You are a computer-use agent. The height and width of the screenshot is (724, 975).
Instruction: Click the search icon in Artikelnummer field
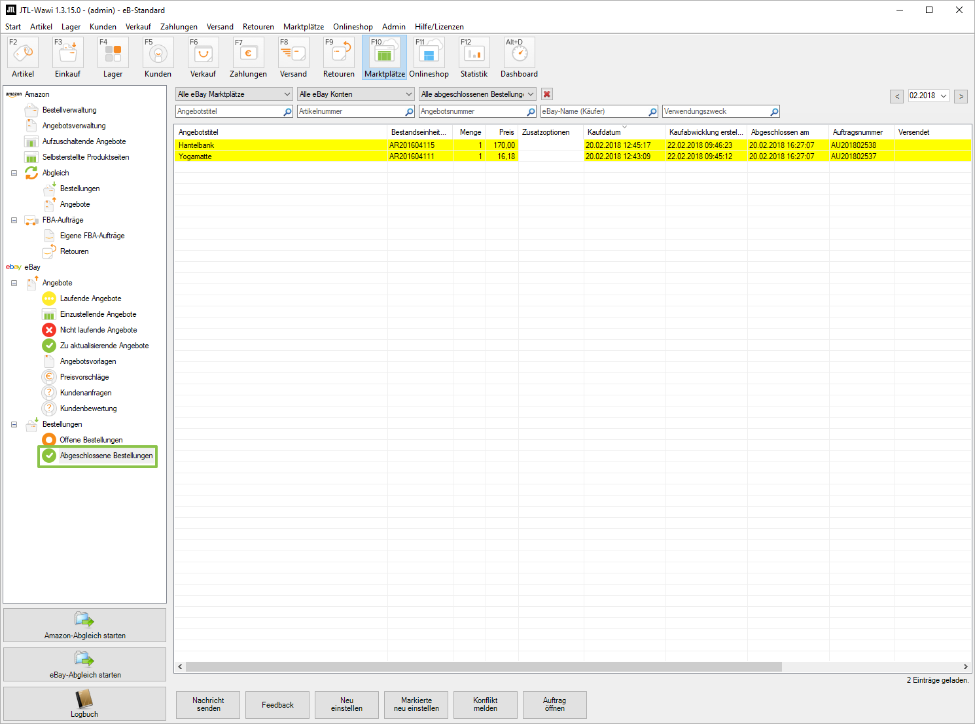(x=409, y=112)
